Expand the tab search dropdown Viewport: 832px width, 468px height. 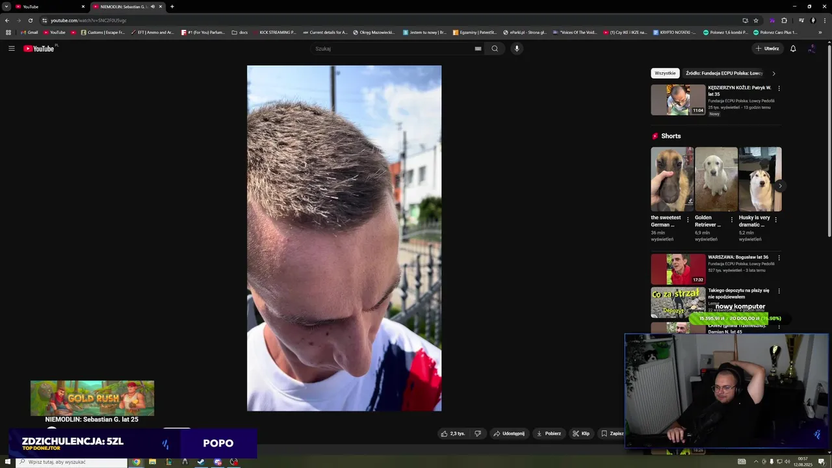[x=6, y=6]
